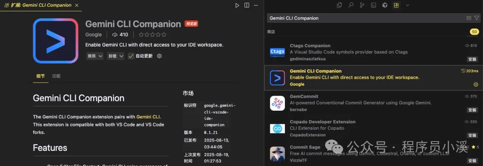Open manage gear on Gemini CLI Companion row
Viewport: 483px width, 166px height.
(x=475, y=85)
